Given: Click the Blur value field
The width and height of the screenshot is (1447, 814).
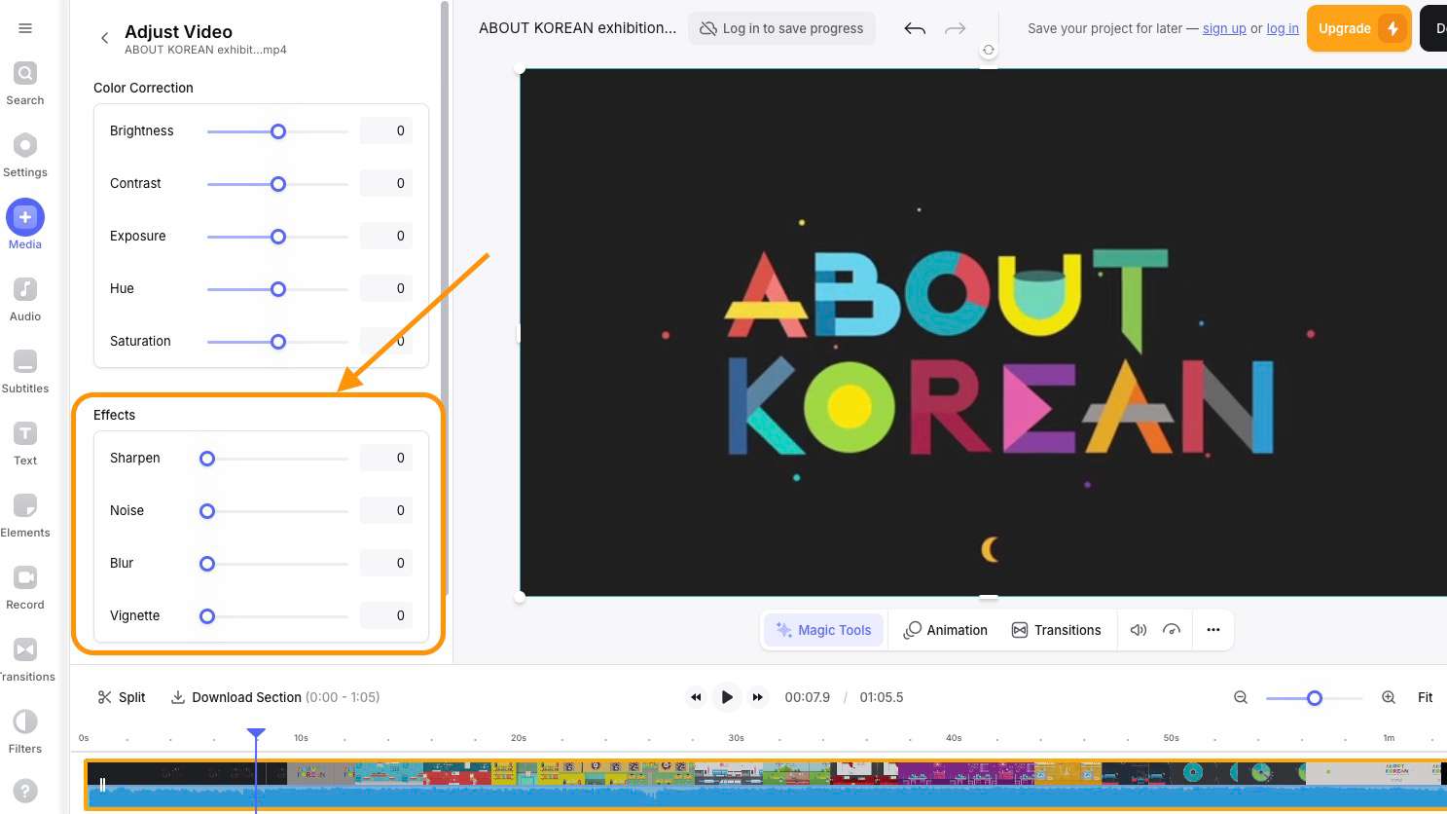Looking at the screenshot, I should (x=386, y=563).
